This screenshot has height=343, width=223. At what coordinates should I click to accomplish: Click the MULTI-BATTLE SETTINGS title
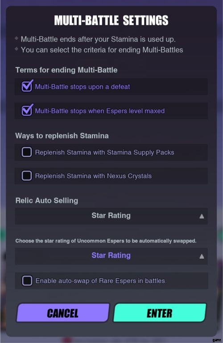point(111,21)
